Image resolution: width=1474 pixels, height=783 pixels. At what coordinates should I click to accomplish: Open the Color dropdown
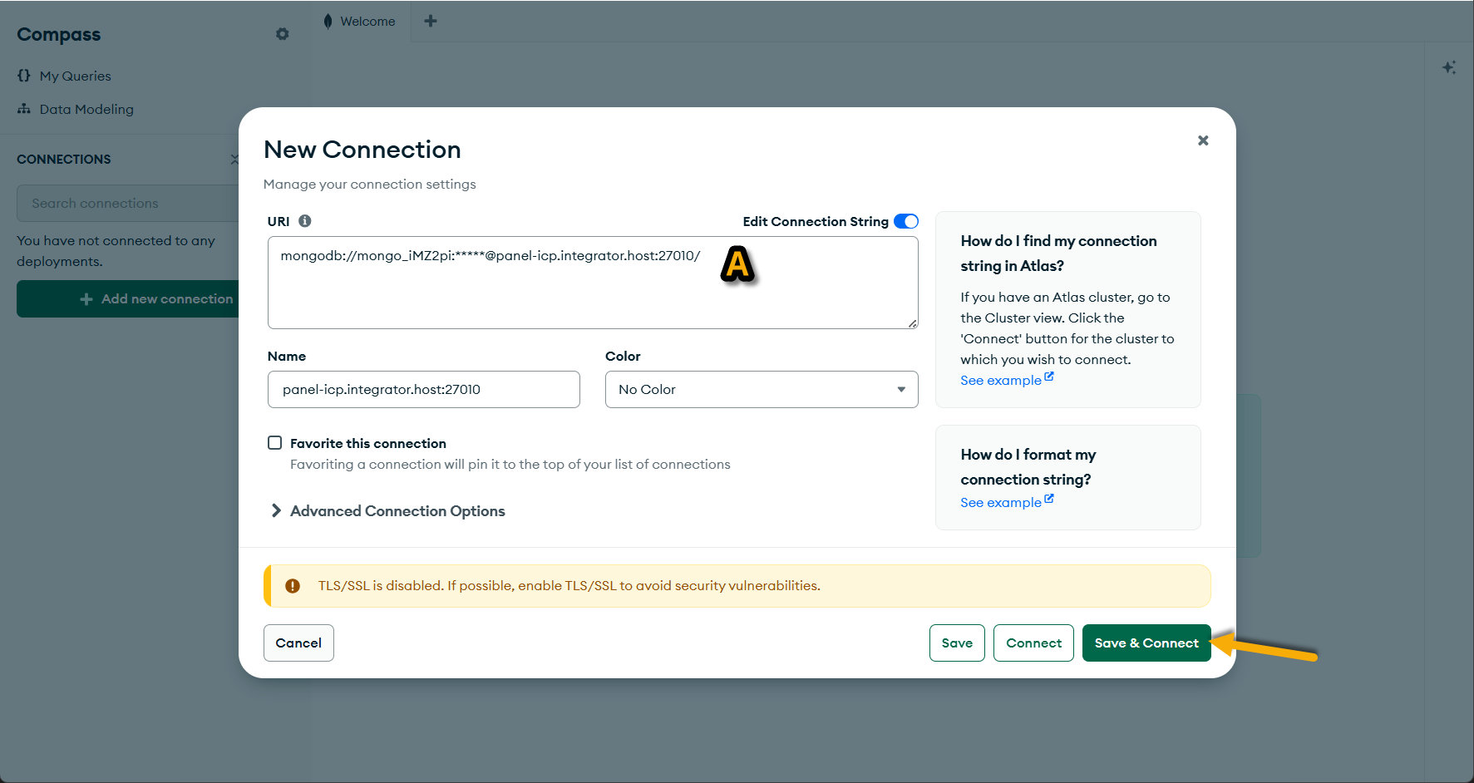(x=762, y=390)
